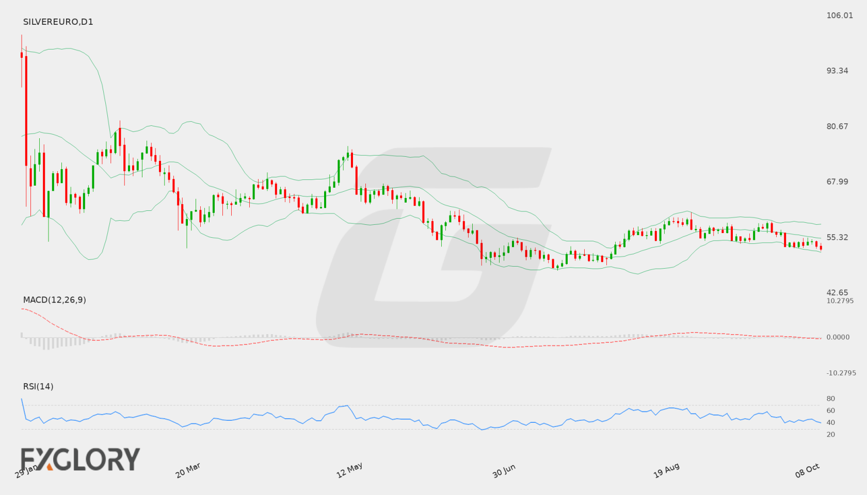Click the RSI 80 level label
This screenshot has width=867, height=495.
[831, 399]
